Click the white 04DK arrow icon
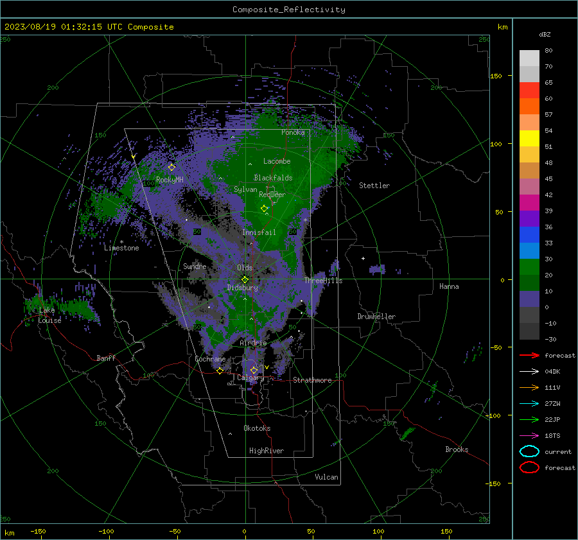This screenshot has height=540, width=578. click(x=529, y=371)
